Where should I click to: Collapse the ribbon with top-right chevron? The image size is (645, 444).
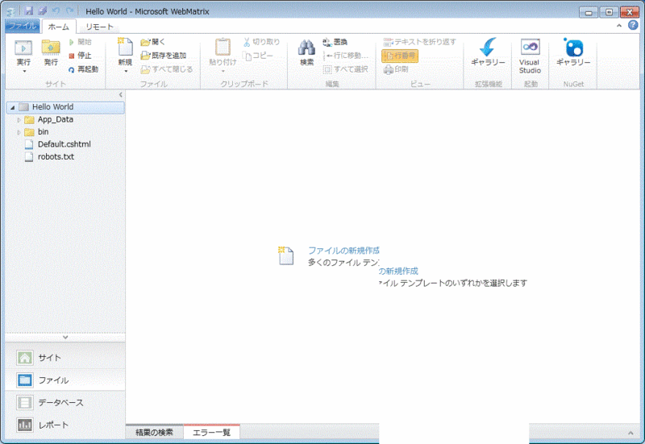tap(619, 26)
